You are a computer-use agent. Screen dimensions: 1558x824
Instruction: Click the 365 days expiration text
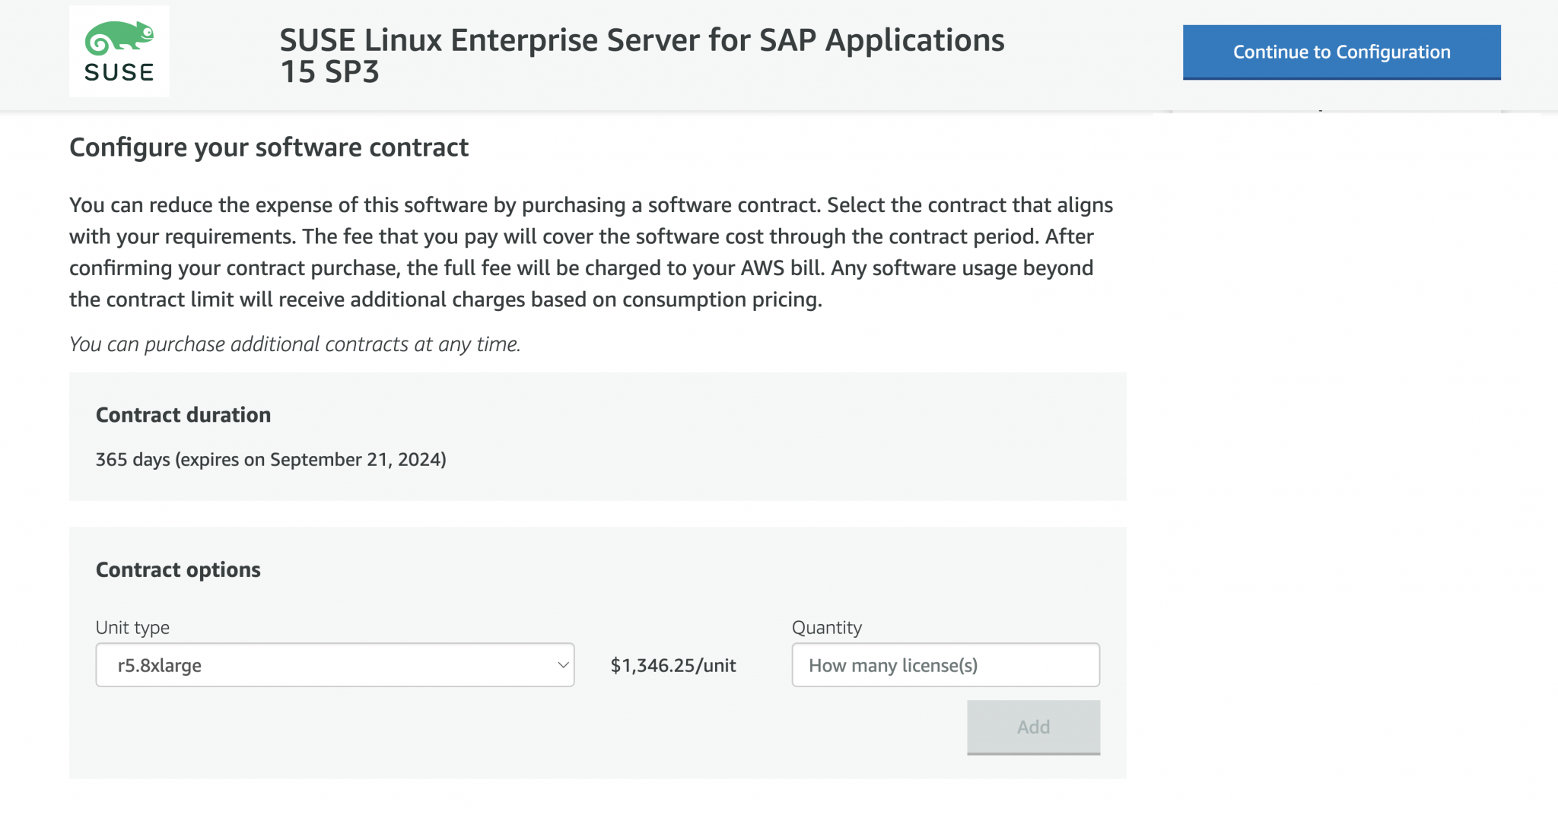tap(271, 459)
